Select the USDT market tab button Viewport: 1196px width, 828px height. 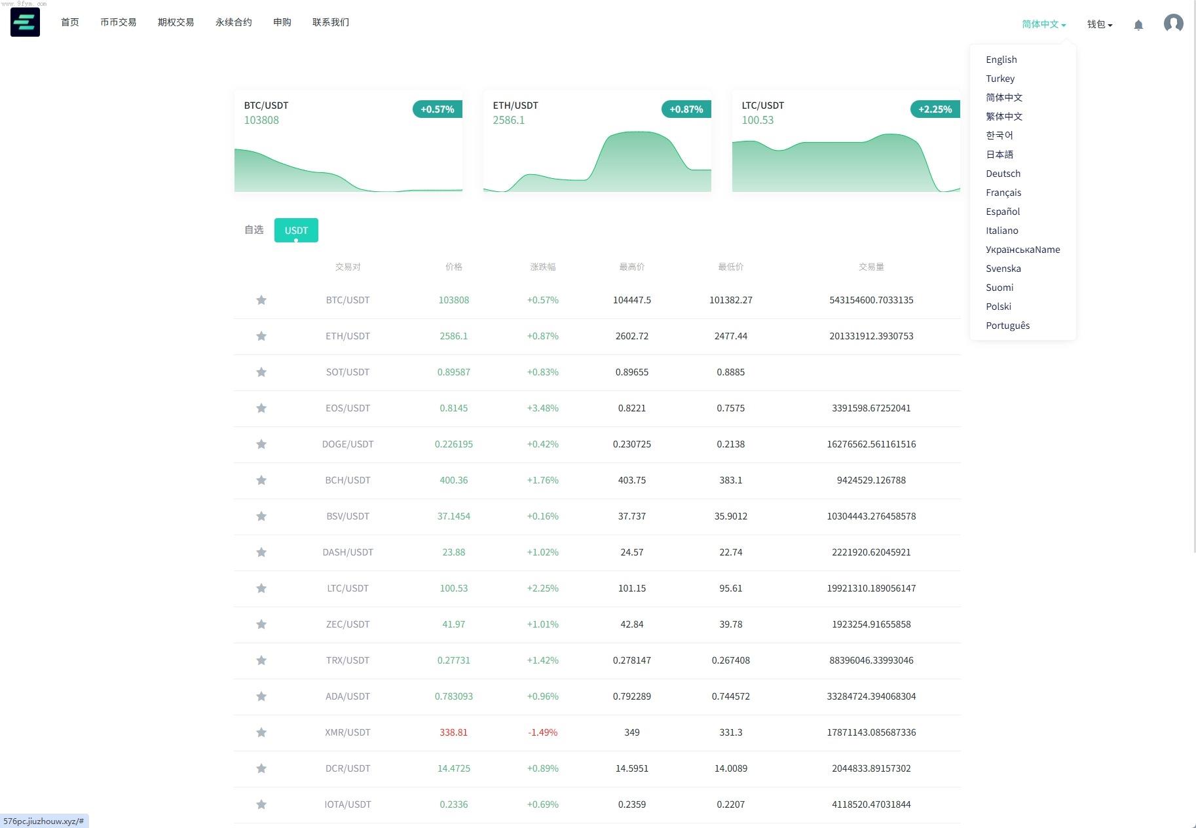[296, 230]
